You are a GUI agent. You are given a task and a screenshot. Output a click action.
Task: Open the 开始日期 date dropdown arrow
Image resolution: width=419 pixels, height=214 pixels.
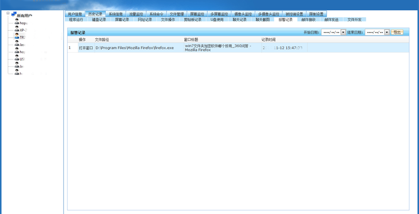pos(343,32)
